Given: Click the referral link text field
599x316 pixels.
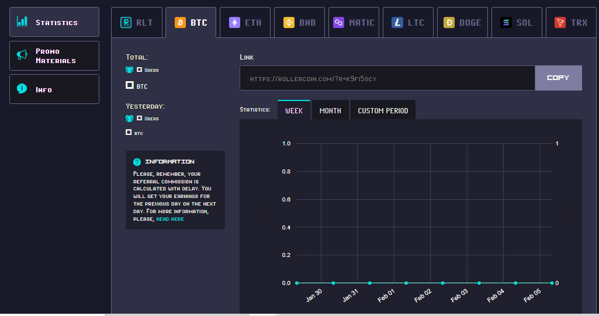Looking at the screenshot, I should (x=387, y=78).
